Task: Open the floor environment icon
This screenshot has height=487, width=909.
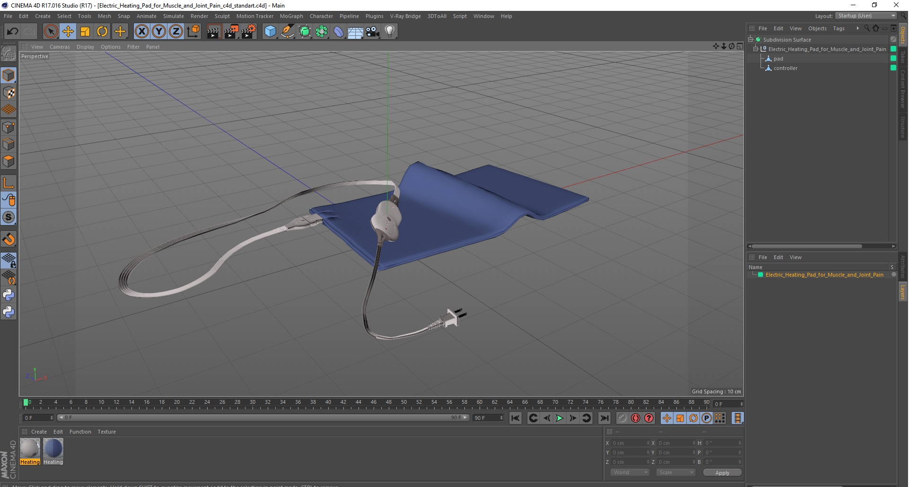Action: click(356, 32)
